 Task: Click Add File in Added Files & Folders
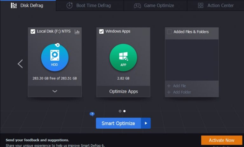click(176, 86)
